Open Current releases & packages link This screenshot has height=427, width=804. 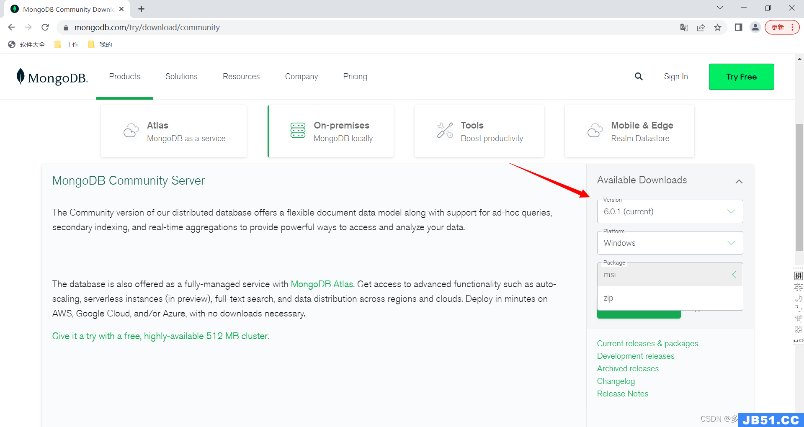point(647,344)
